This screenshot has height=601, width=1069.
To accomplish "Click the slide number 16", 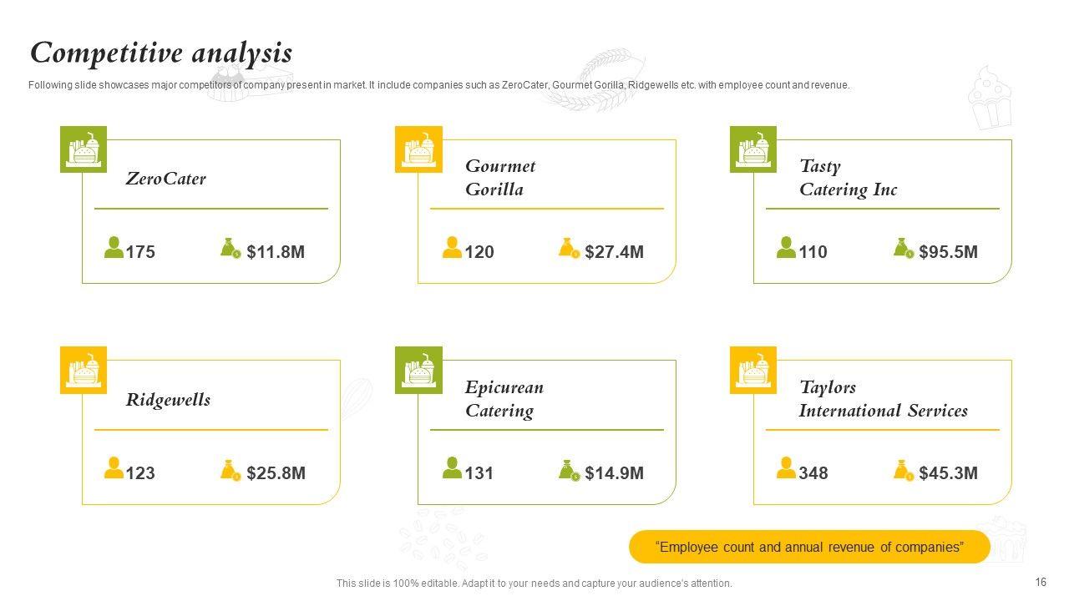I will pyautogui.click(x=1041, y=583).
